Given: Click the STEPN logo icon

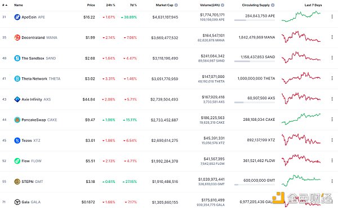Looking at the screenshot, I should click(x=17, y=181).
